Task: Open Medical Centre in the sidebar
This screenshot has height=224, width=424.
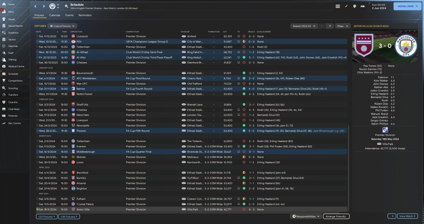Action: click(x=16, y=66)
